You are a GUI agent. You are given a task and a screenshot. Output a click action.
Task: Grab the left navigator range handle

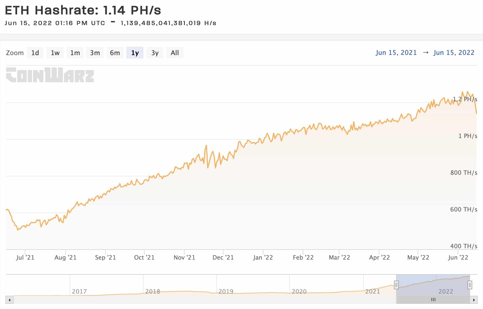click(396, 285)
